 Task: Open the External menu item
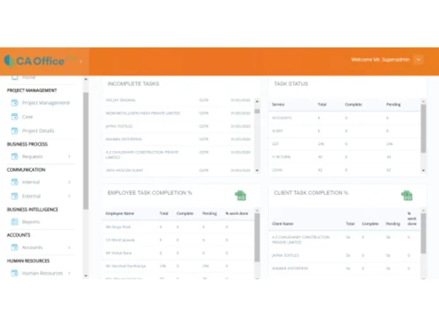32,196
